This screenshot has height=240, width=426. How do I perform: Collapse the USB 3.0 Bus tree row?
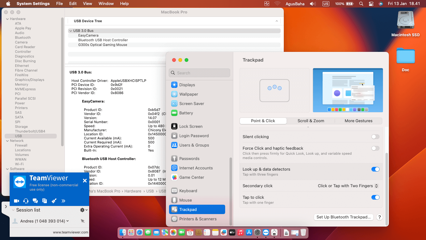coord(71,31)
